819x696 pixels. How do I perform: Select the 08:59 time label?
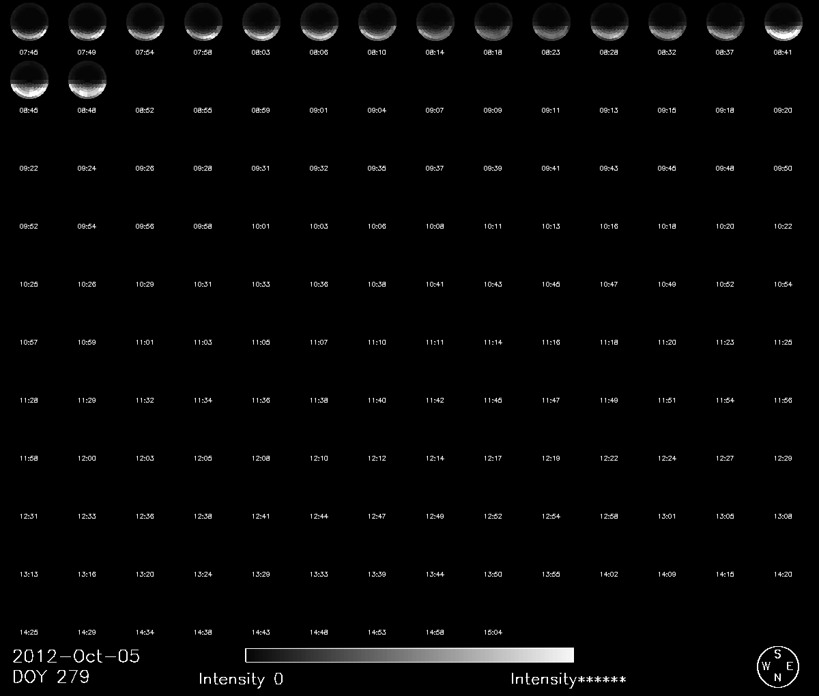click(261, 110)
